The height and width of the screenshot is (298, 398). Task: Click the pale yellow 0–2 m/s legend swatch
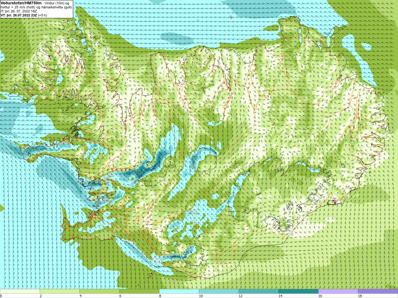[20, 291]
